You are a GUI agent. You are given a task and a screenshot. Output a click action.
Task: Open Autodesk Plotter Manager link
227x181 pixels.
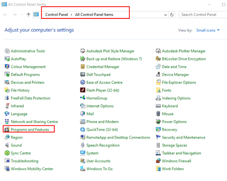[x=184, y=51]
